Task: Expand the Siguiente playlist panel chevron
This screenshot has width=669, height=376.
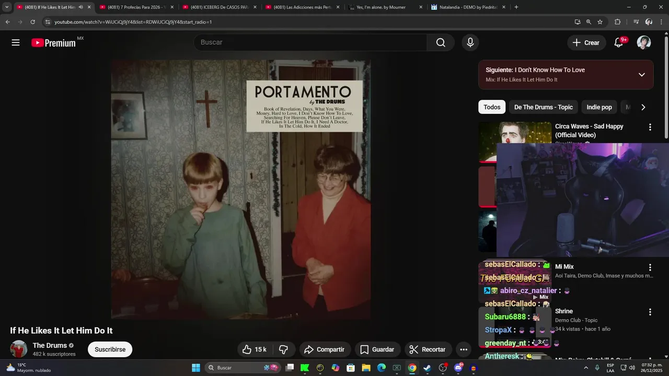Action: [642, 75]
